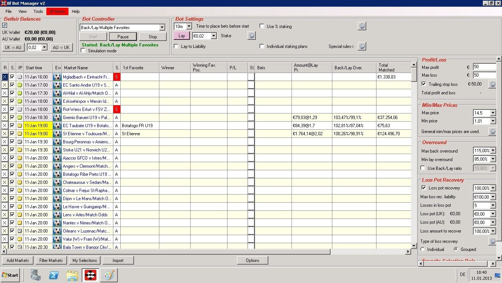Click the Max profit input field
This screenshot has width=502, height=283.
click(x=484, y=67)
